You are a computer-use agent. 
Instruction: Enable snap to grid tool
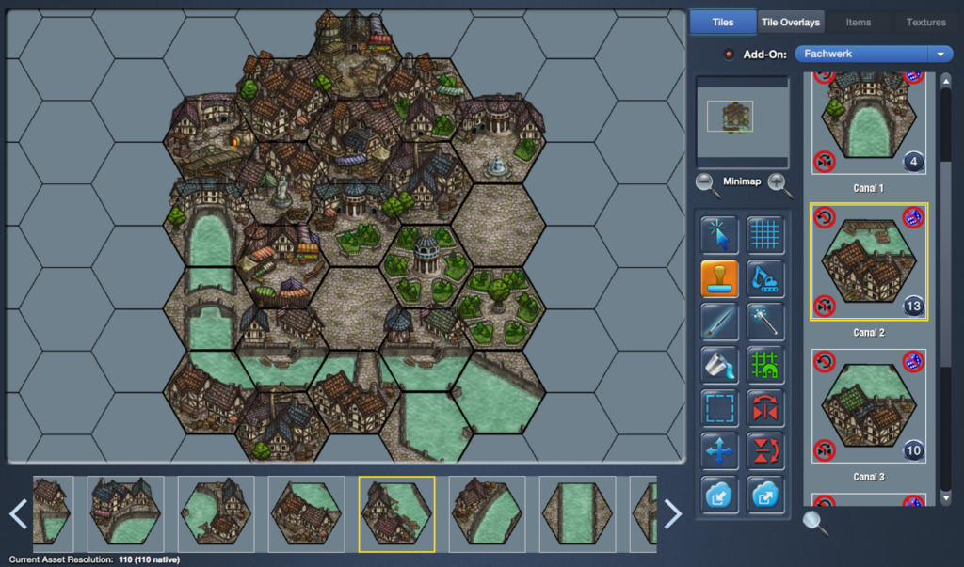coord(765,366)
